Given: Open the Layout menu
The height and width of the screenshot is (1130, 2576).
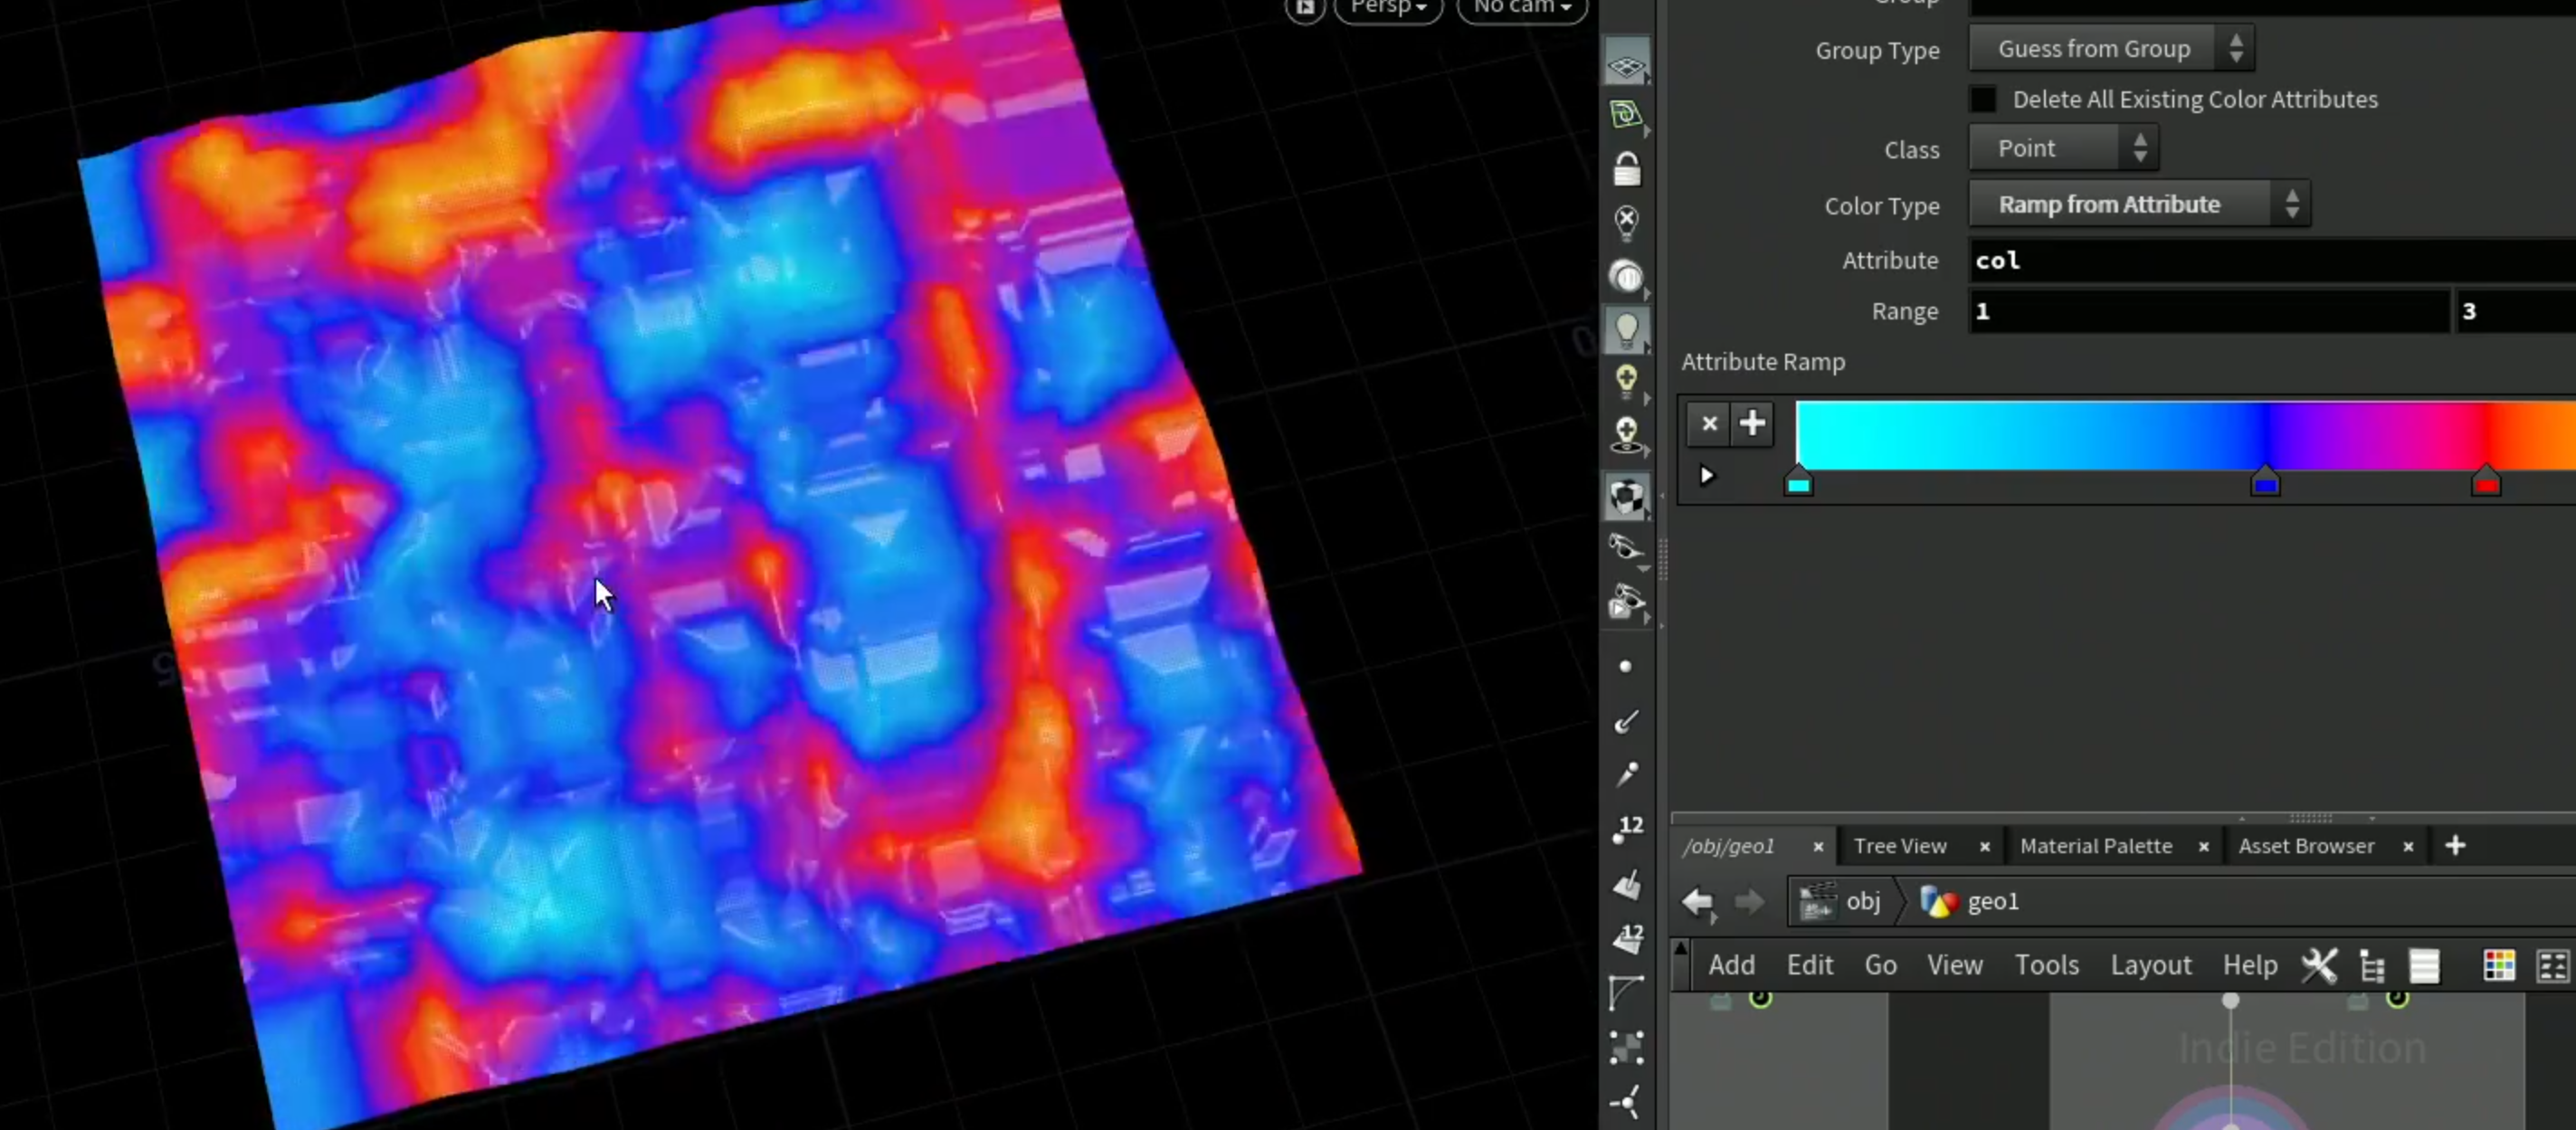Looking at the screenshot, I should pyautogui.click(x=2150, y=965).
